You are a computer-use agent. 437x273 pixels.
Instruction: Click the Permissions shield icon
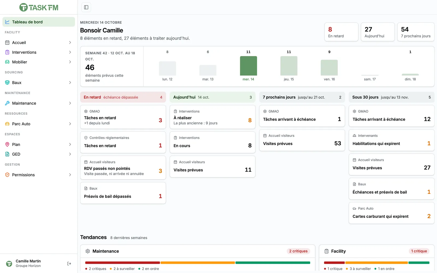click(x=7, y=175)
